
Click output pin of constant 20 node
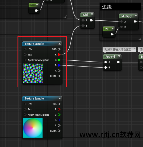click(x=112, y=34)
